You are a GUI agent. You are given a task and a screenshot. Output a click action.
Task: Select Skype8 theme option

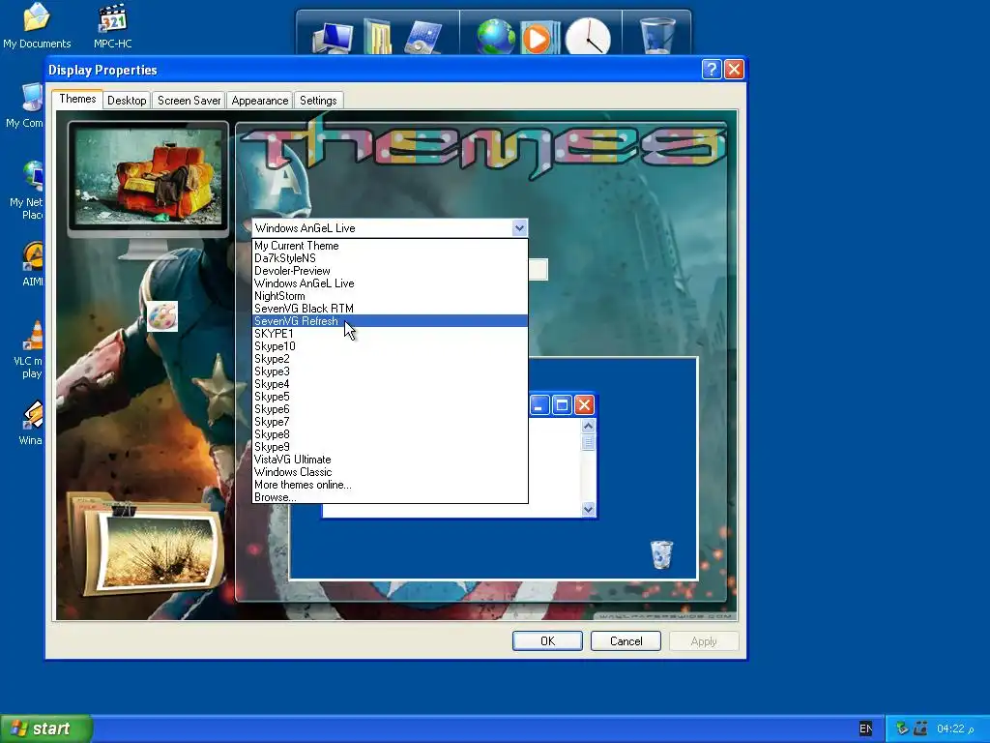(x=390, y=434)
